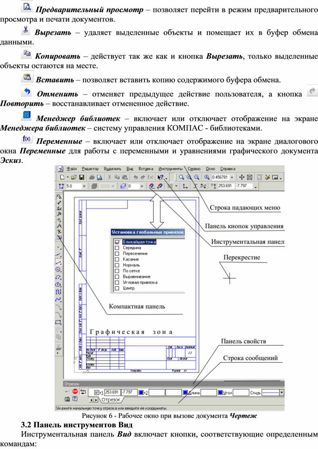
Task: Enable the Касание snap checkbox
Action: coord(117,259)
